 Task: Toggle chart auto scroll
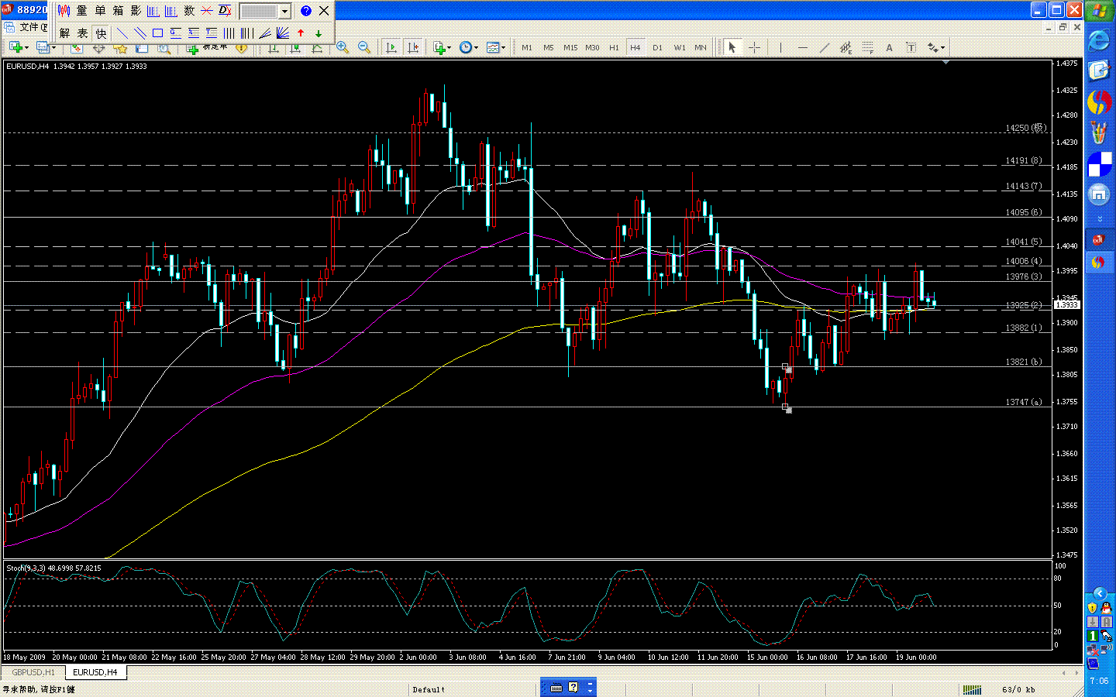point(391,48)
